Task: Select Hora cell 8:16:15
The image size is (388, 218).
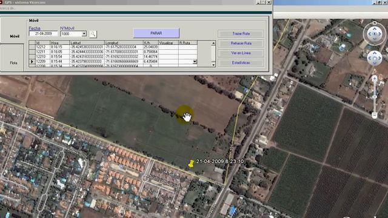Action: pos(59,47)
